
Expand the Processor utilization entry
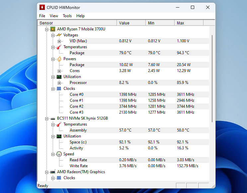tap(59, 83)
